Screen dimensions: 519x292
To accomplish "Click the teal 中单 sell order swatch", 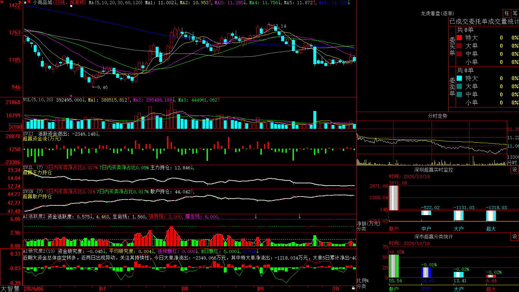I will click(459, 94).
